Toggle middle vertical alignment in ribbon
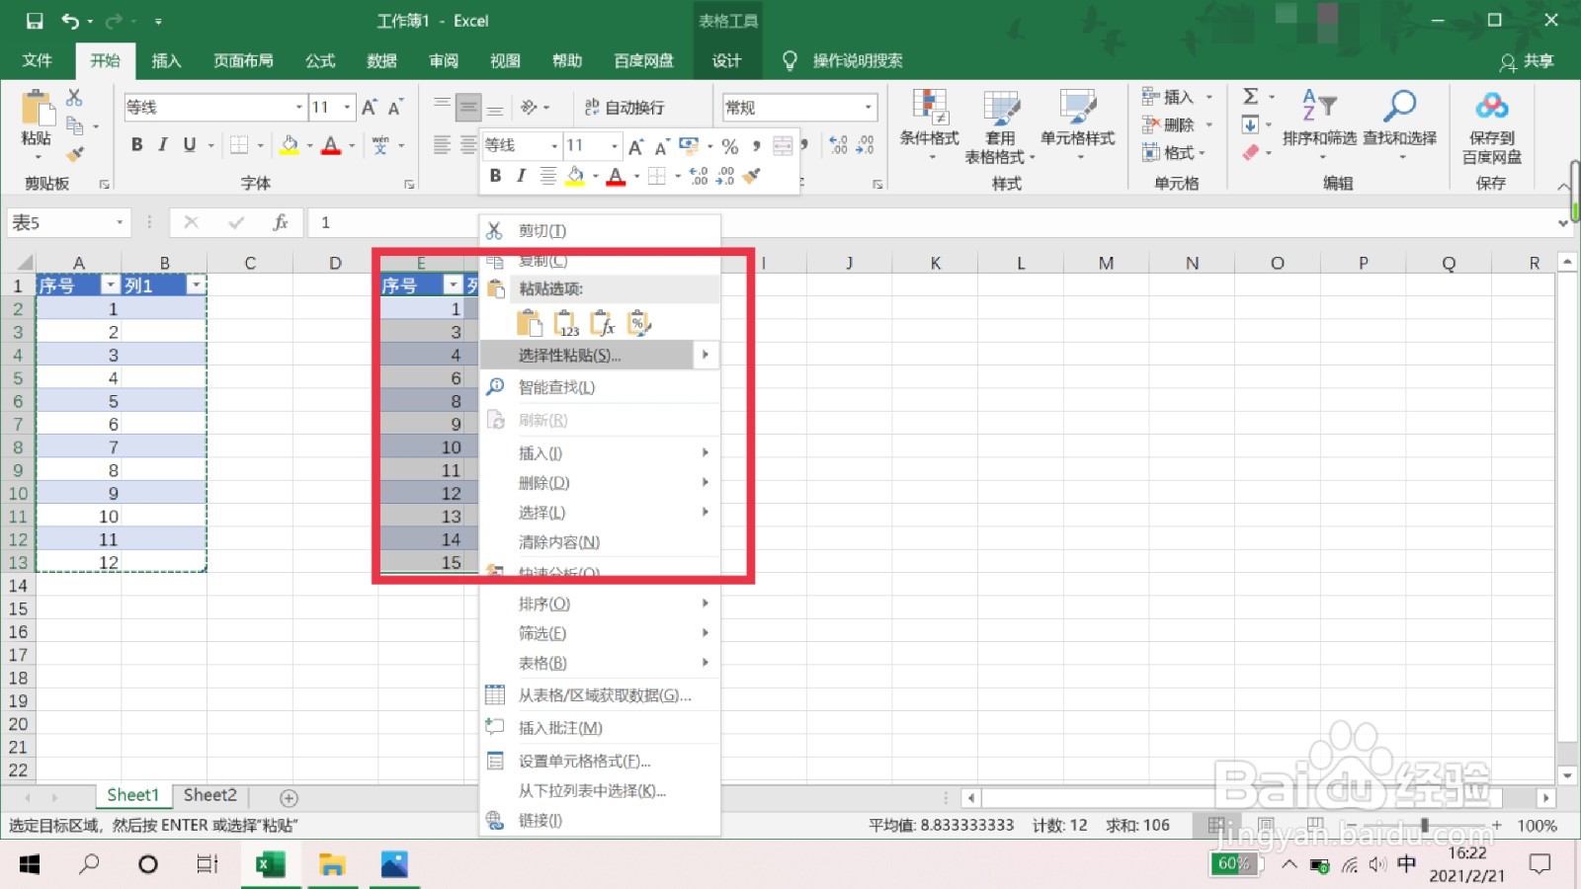 (x=468, y=107)
